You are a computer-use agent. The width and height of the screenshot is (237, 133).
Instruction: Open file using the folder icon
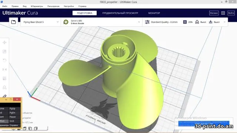[x=13, y=22]
